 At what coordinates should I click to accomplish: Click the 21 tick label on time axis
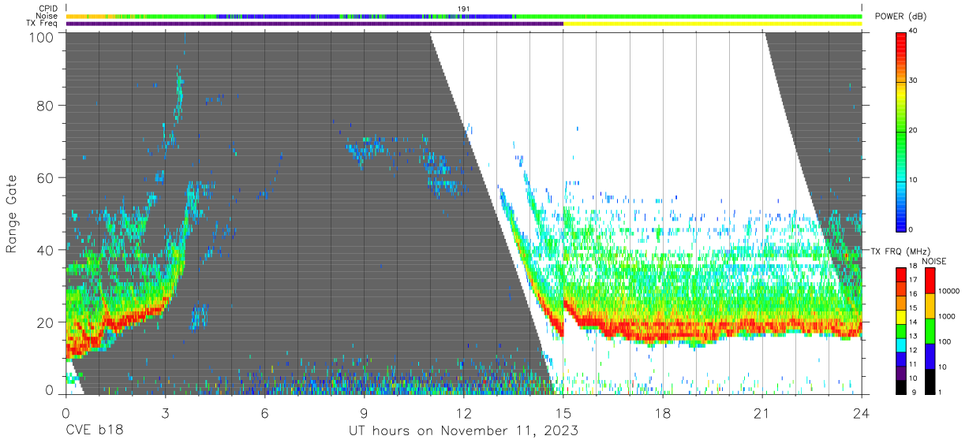point(762,414)
